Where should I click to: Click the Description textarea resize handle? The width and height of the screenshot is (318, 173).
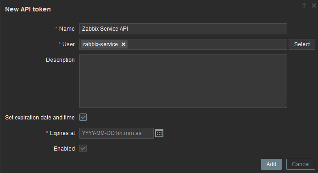coord(285,105)
